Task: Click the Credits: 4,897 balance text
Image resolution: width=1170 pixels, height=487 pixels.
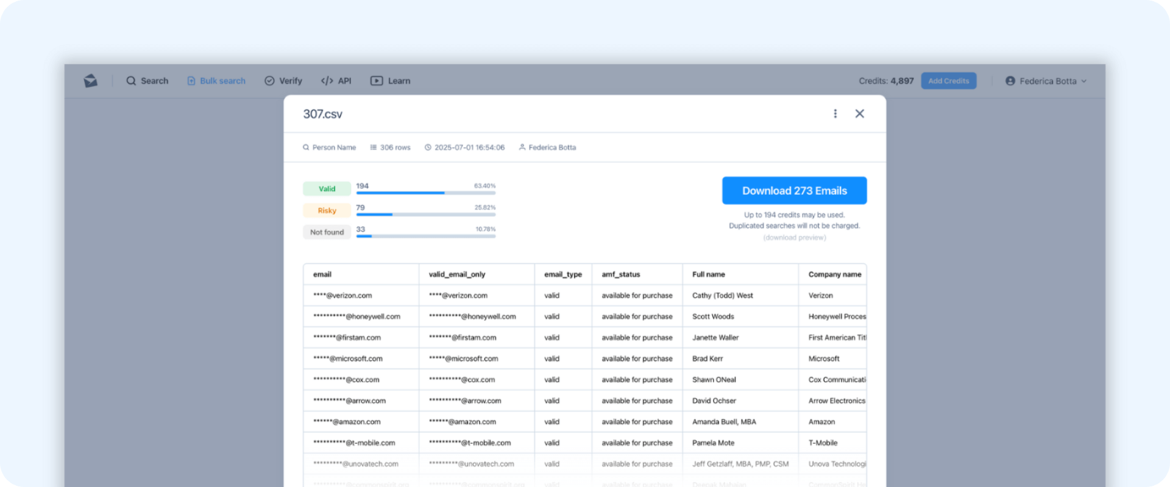Action: 886,80
